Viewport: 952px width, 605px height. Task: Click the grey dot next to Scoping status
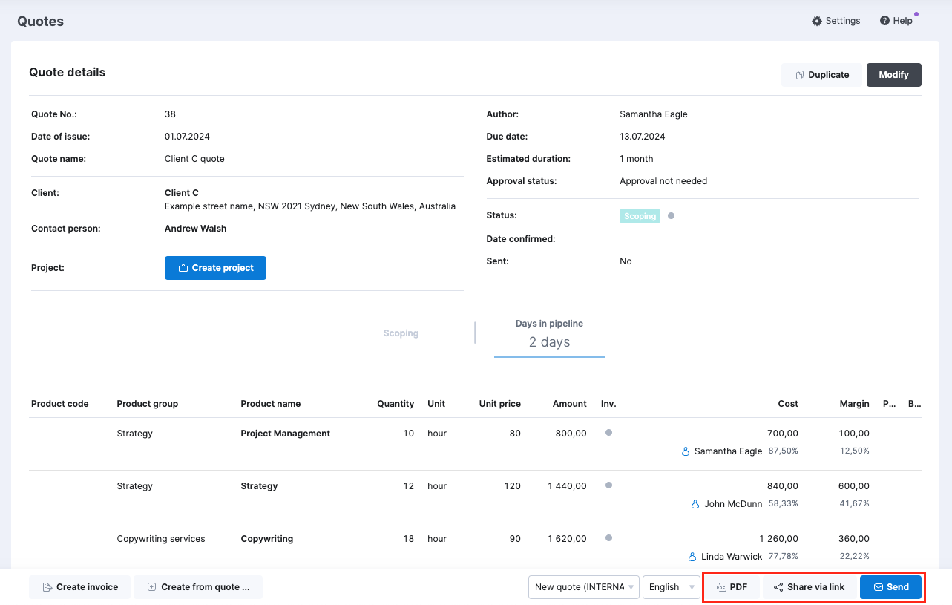coord(671,216)
